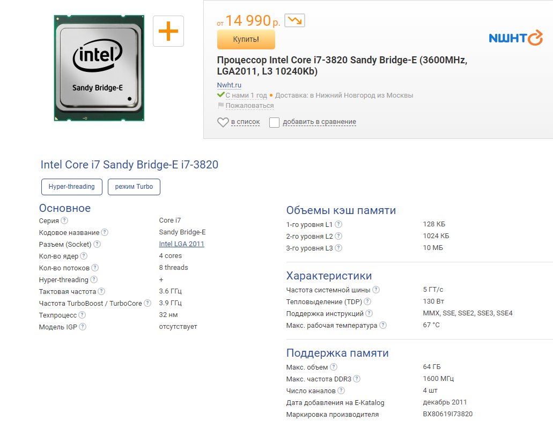Open help icon for Тепловыделение (TDP)
Viewport: 553px width, 427px height.
[367, 301]
